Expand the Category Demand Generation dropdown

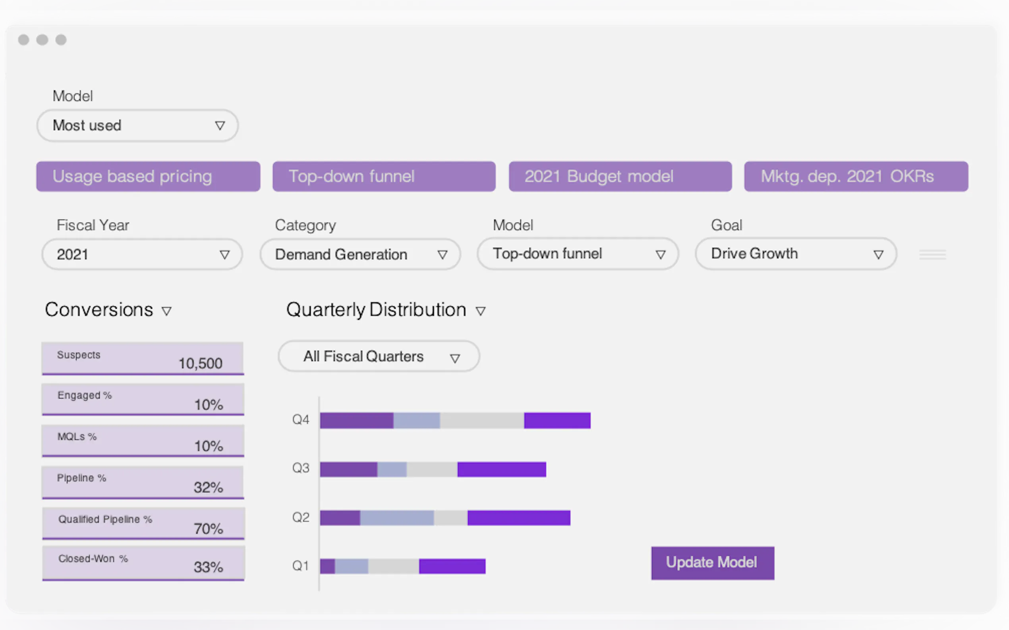click(360, 254)
